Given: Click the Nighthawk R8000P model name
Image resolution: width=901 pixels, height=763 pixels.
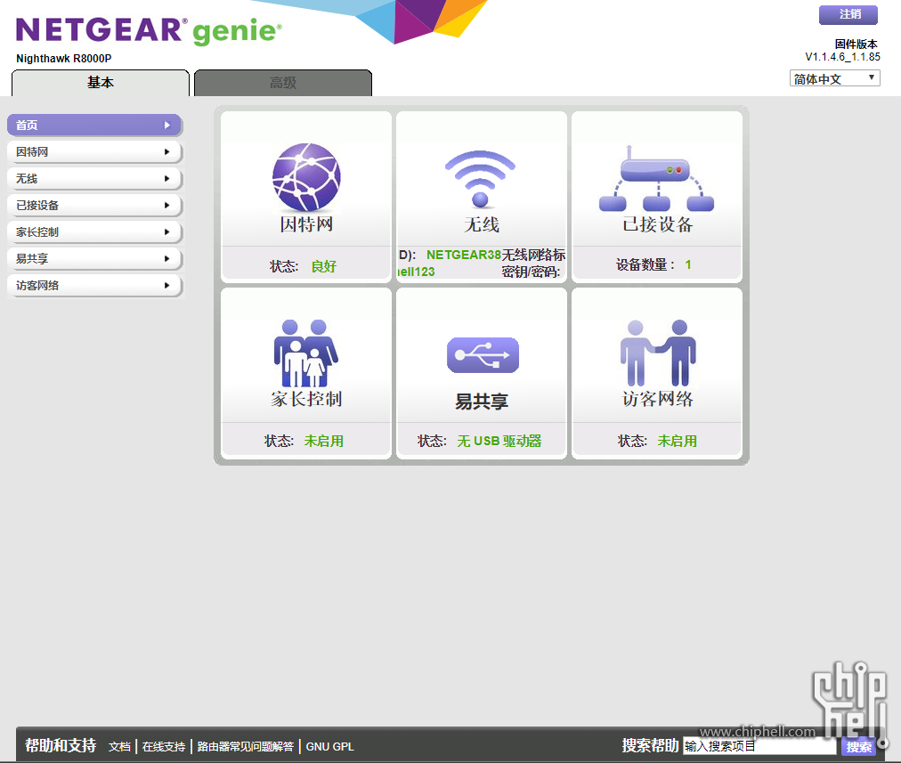Looking at the screenshot, I should click(x=64, y=59).
